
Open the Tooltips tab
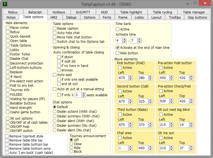click(x=175, y=17)
